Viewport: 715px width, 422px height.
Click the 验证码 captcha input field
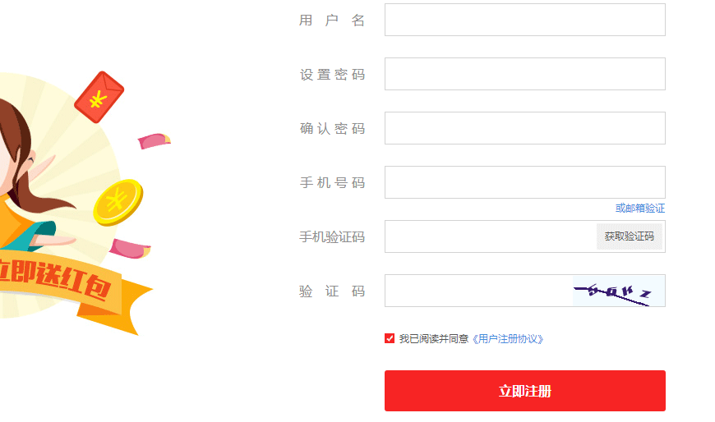coord(479,291)
